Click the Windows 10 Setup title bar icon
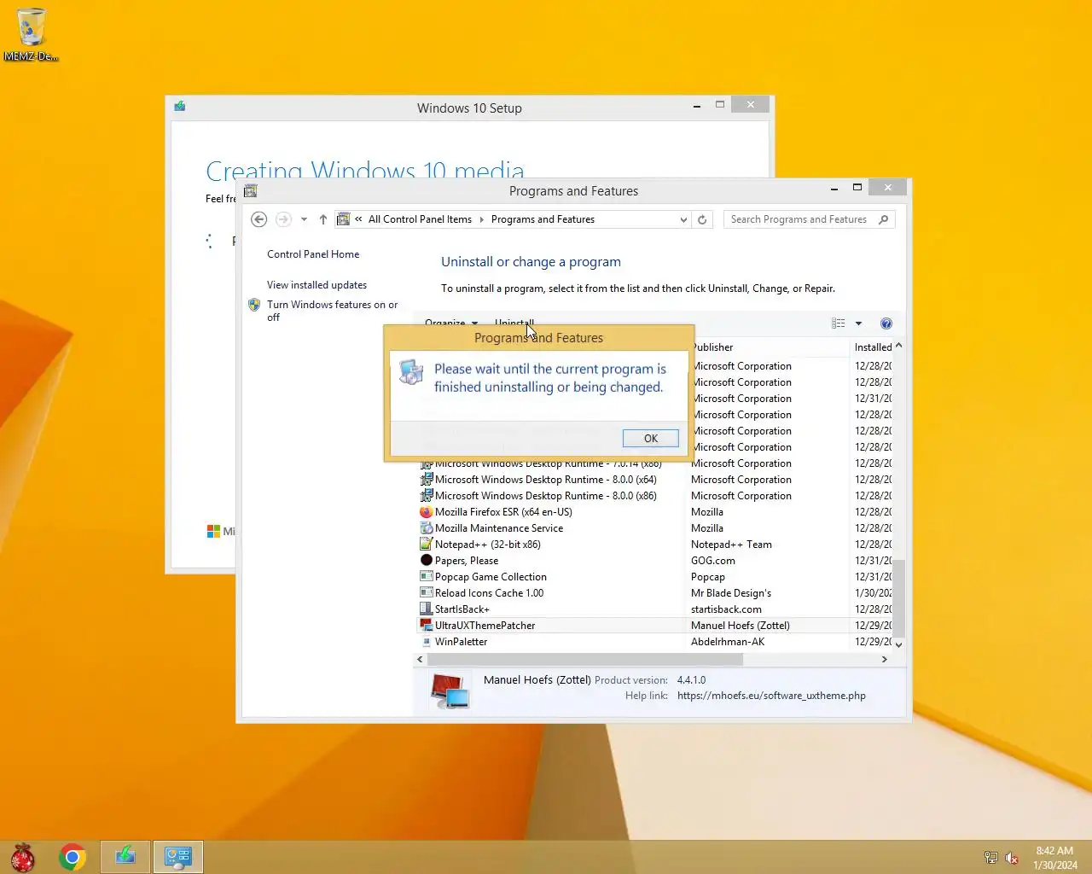The height and width of the screenshot is (874, 1092). pyautogui.click(x=180, y=107)
